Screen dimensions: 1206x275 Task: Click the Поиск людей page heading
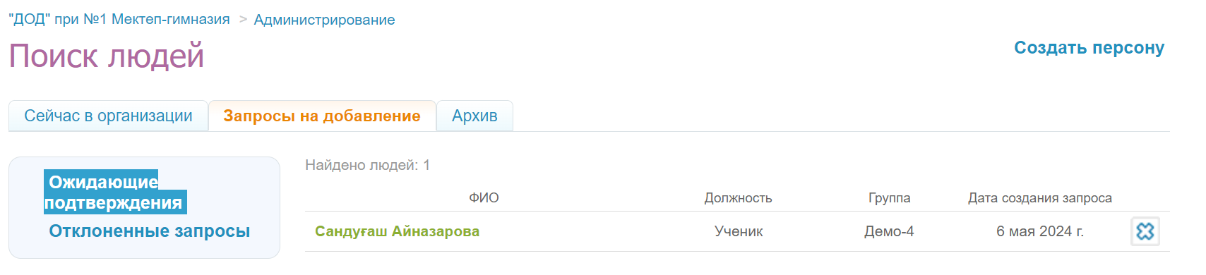coord(107,56)
